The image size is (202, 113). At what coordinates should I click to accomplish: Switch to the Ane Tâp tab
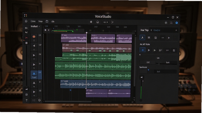click(x=144, y=30)
